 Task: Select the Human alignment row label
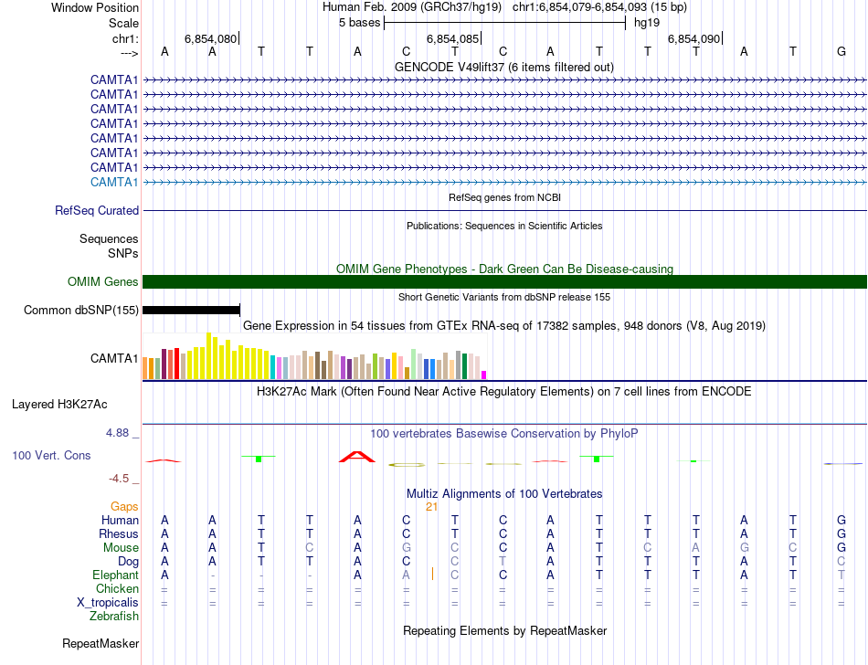(x=120, y=520)
